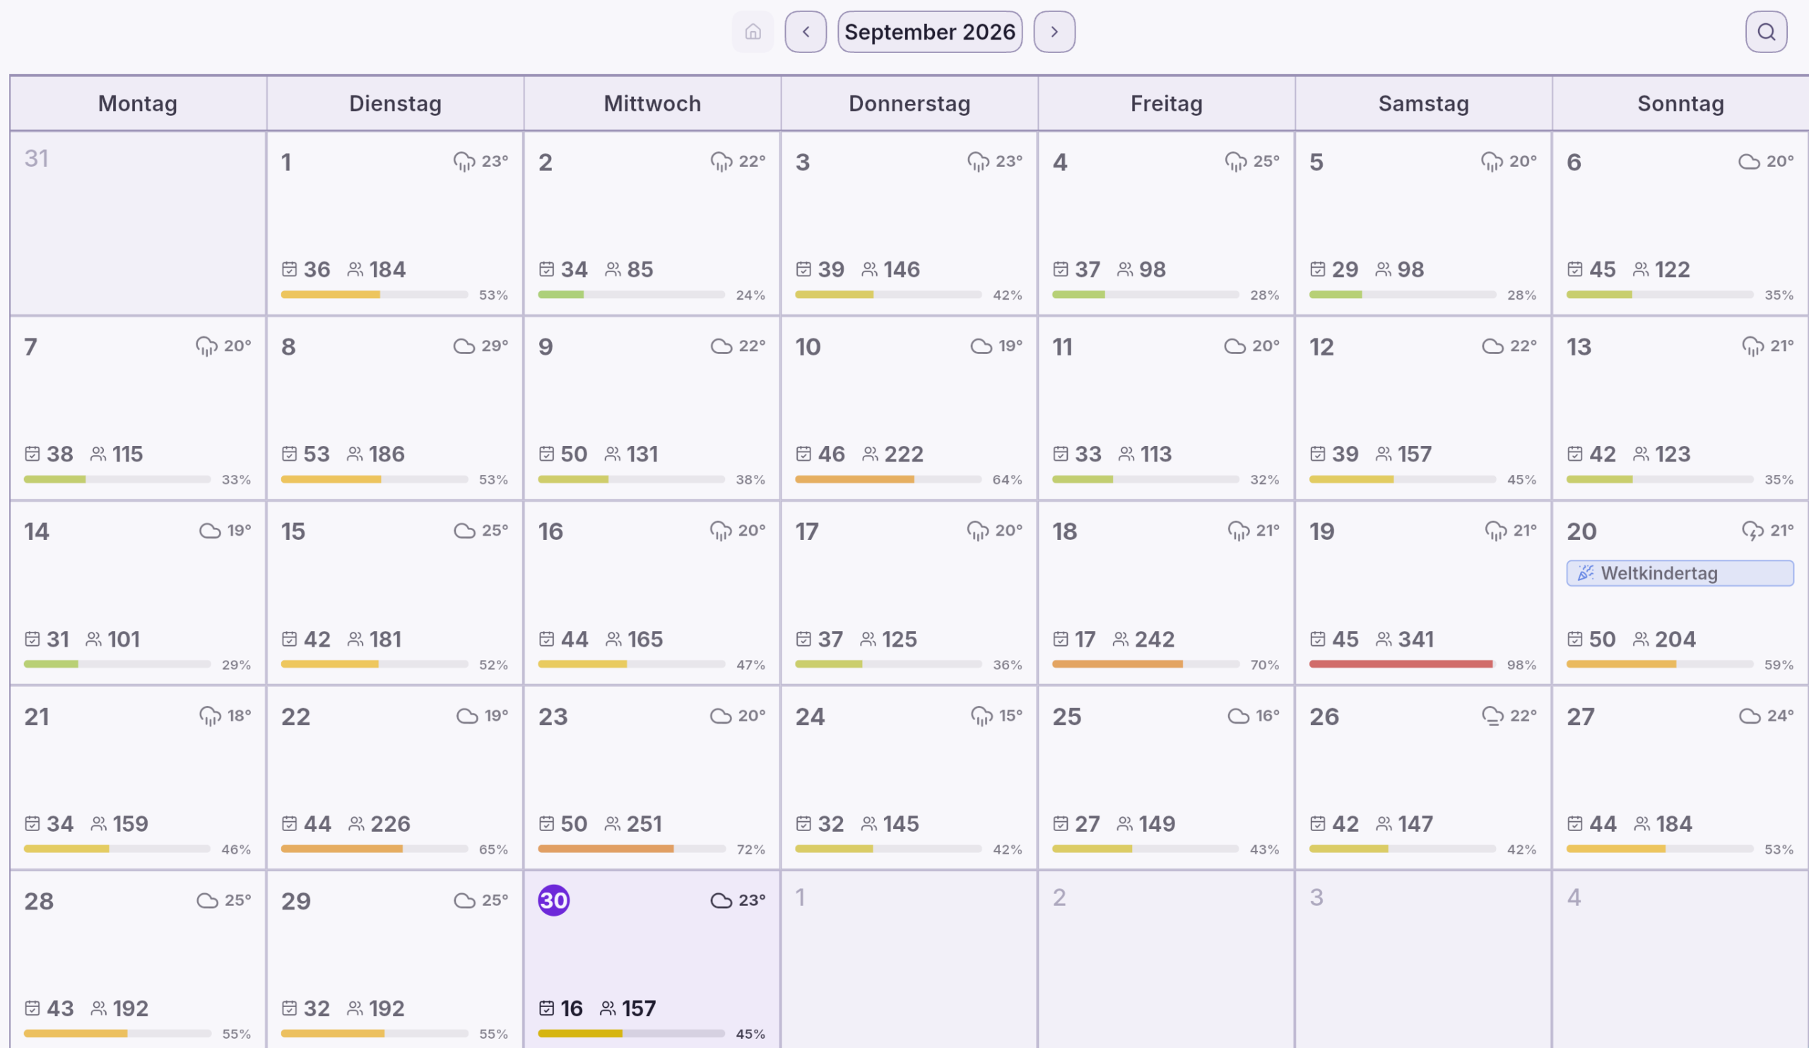
Task: Click the Montag column header
Action: pyautogui.click(x=138, y=103)
